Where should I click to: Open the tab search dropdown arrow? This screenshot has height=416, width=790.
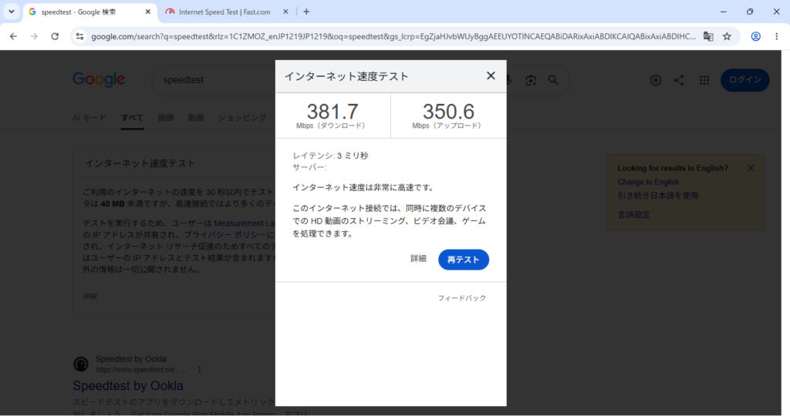point(11,12)
